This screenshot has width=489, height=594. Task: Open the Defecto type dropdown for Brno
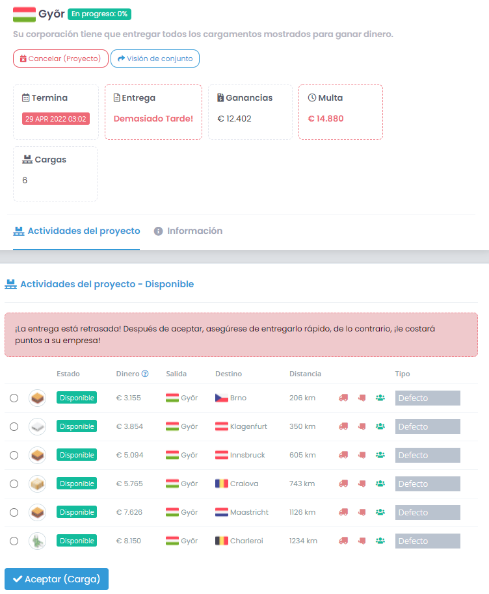coord(428,398)
